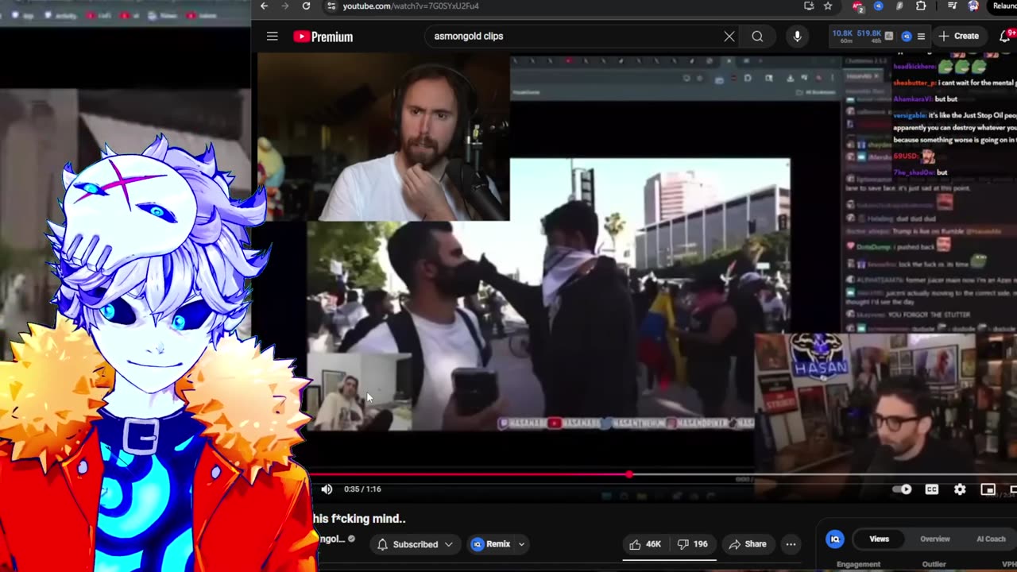Install app icon in address bar

pos(809,6)
